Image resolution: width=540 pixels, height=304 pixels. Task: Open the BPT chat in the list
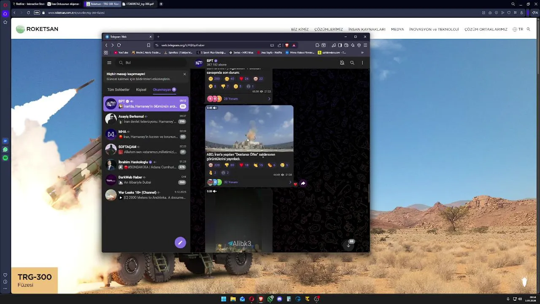(x=146, y=103)
